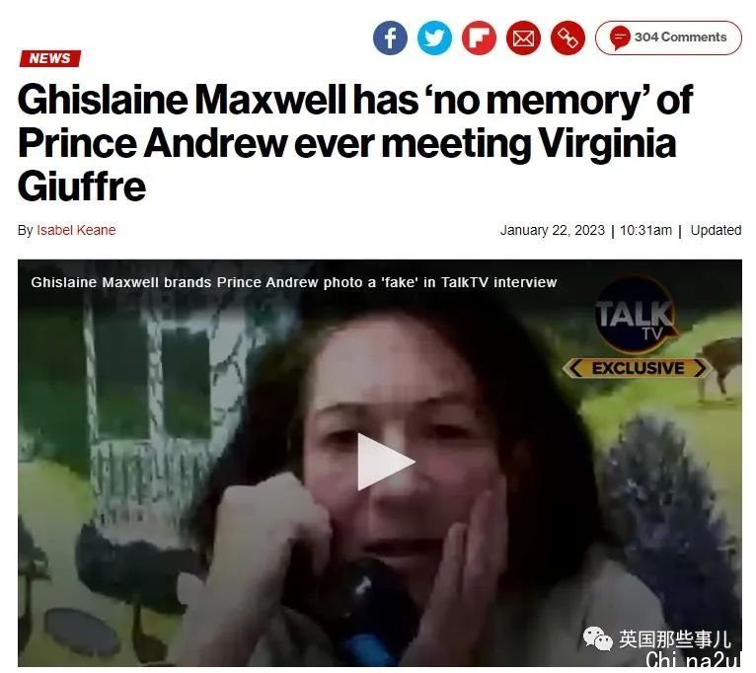
Task: Open the NEWS section tag
Action: pyautogui.click(x=49, y=58)
